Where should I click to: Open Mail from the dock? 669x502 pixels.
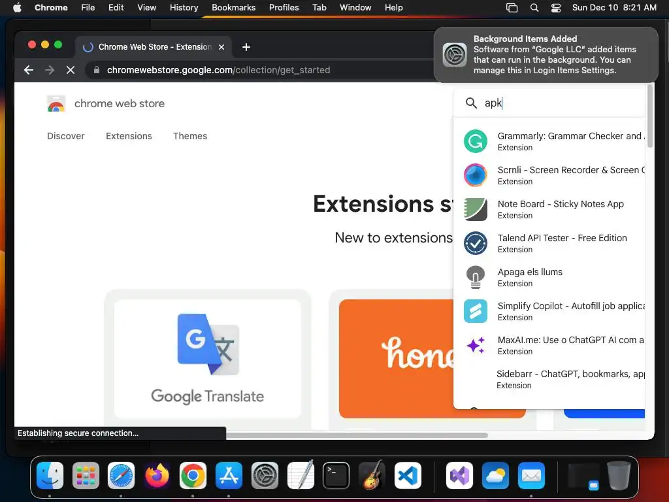point(531,475)
